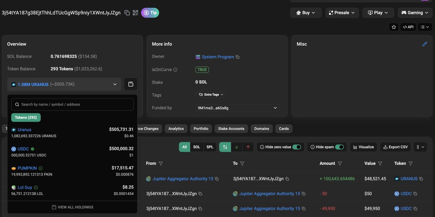Image resolution: width=435 pixels, height=217 pixels.
Task: Open Jupiter Aggregator Authority 15 in From column
Action: click(183, 179)
